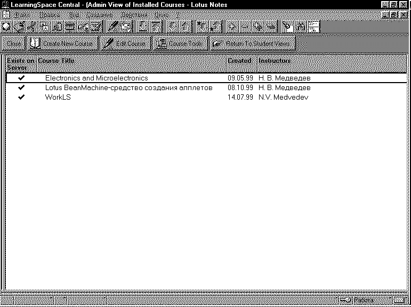This screenshot has height=307, width=411.
Task: Click the minus Collapse toolbar icon
Action: tap(244, 27)
